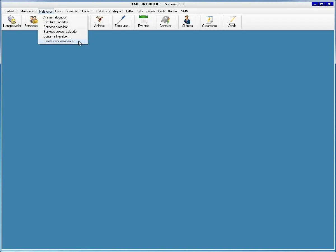This screenshot has height=252, width=336.
Task: Click the Backup menu
Action: click(x=173, y=11)
